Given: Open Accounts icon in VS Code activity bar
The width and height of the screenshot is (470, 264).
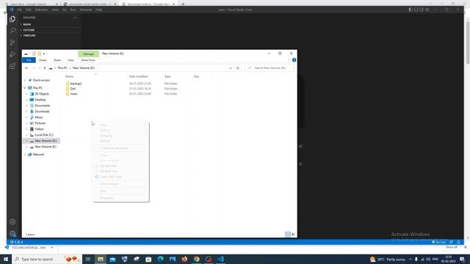Looking at the screenshot, I should [x=12, y=221].
